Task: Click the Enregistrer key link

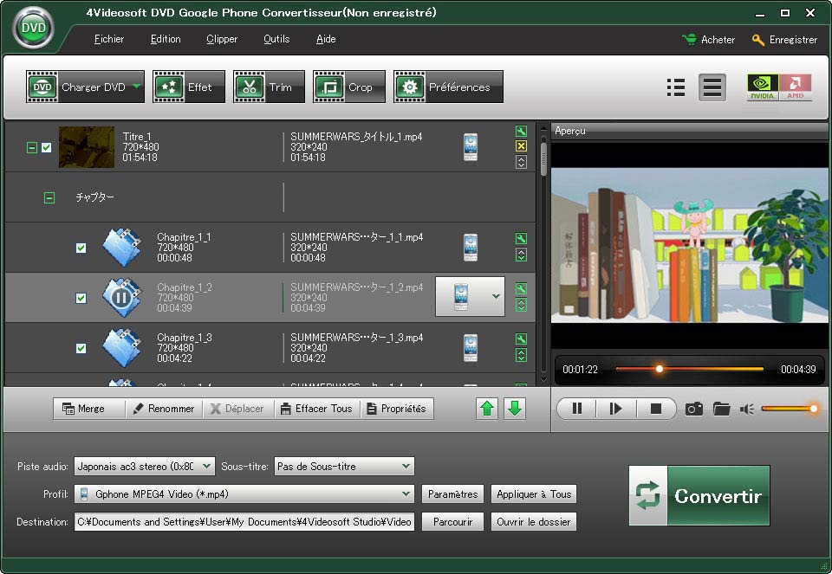Action: 784,40
